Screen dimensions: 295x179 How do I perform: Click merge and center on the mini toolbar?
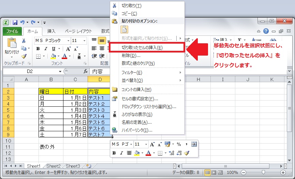pos(194,144)
